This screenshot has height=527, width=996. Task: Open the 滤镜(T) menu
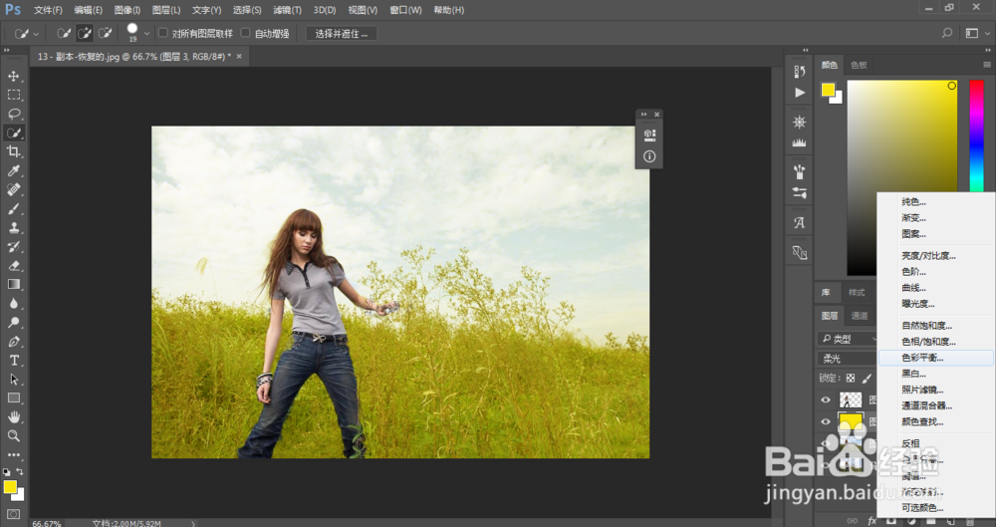point(287,10)
